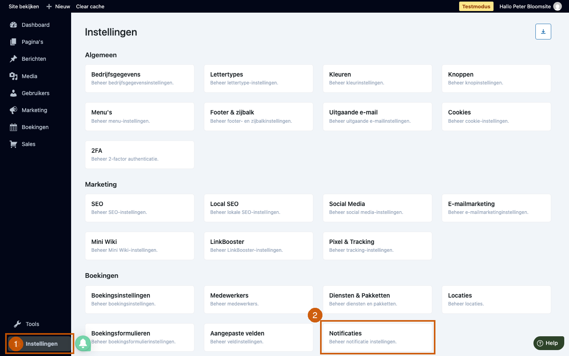
Task: Open the Aangepaste velden card
Action: [258, 337]
